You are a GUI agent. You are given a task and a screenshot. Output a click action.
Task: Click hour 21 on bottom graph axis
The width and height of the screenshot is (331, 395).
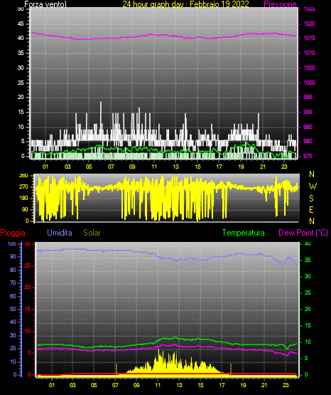click(264, 385)
